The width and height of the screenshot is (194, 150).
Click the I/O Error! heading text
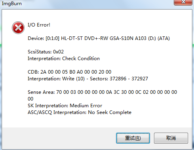39,25
